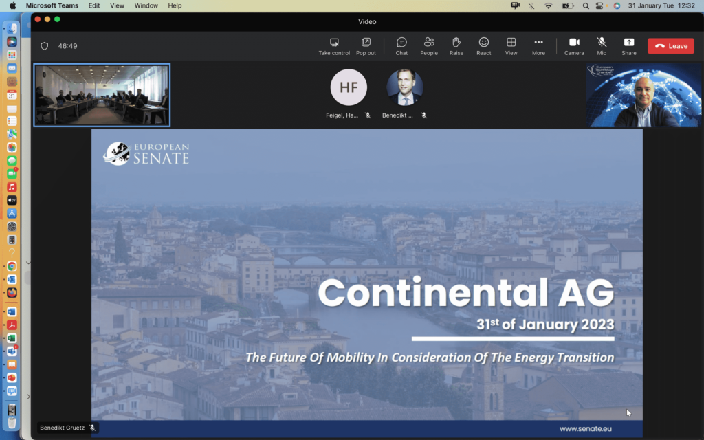Open the meeting Chat panel
Viewport: 704px width, 440px height.
[x=401, y=46]
